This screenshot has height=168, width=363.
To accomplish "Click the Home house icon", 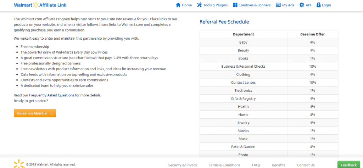I will click(x=178, y=5).
